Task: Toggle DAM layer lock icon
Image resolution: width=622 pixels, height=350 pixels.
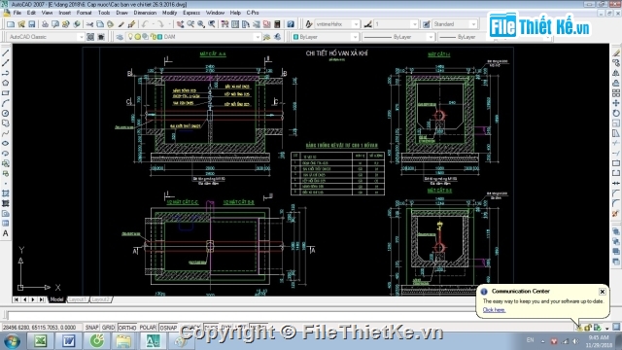Action: pos(153,37)
